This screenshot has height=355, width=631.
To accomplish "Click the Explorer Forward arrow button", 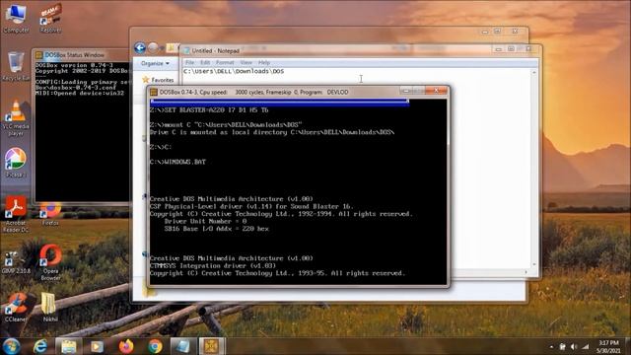I will click(153, 48).
